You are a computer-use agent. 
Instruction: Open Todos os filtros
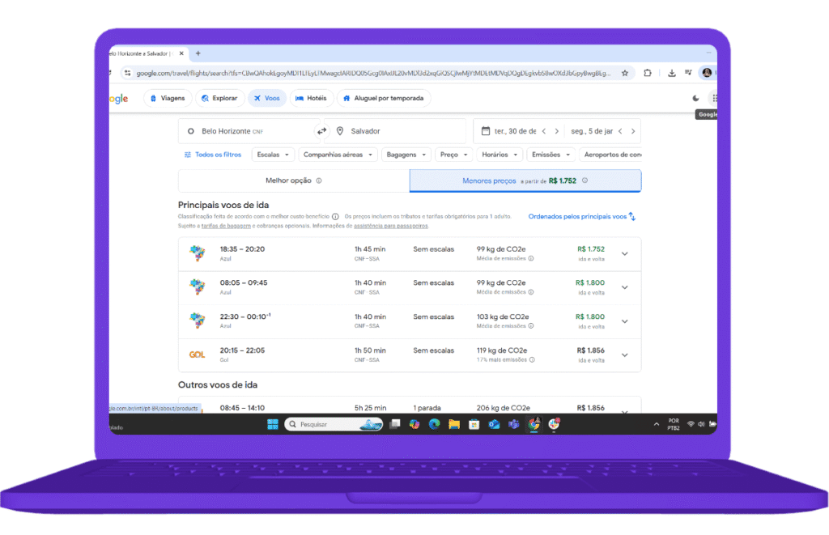(212, 154)
